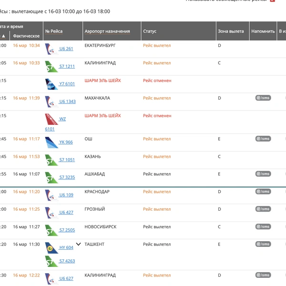This screenshot has height=286, width=286.
Task: Select destination ТАШКЕНТ cell
Action: tap(94, 245)
